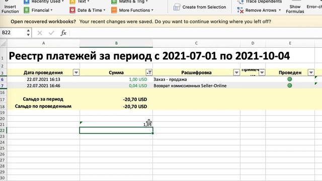
Task: Open the Date & Time functions dropdown
Action: (88, 10)
